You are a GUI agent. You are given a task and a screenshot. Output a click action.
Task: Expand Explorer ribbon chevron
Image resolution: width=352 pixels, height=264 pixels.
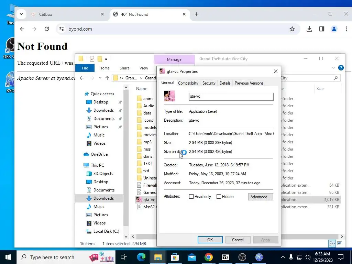[333, 68]
